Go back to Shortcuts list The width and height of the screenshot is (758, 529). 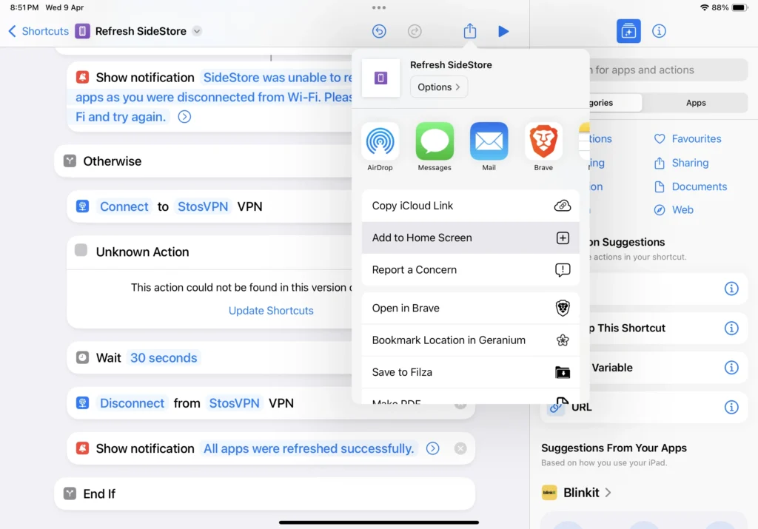pyautogui.click(x=38, y=31)
